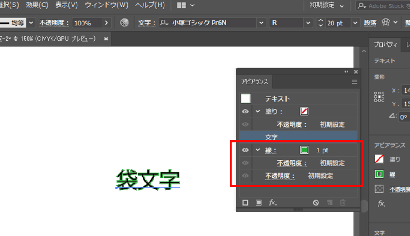Click the Properties panel 塗り swatch

(379, 159)
